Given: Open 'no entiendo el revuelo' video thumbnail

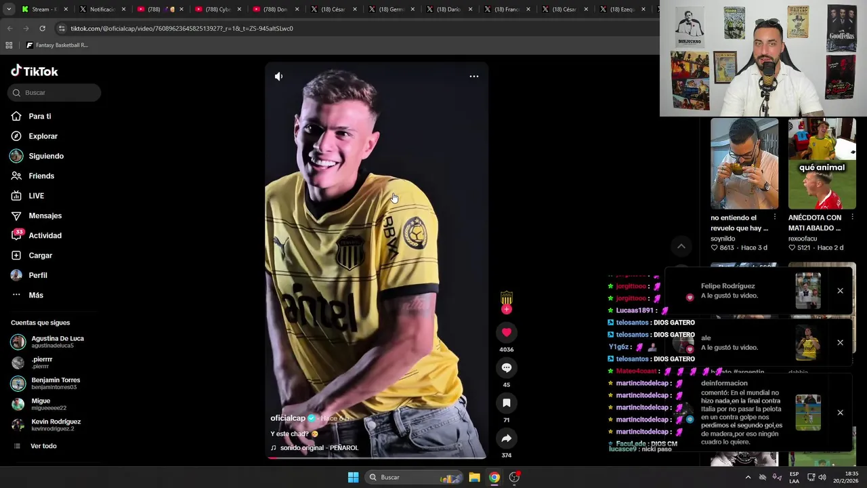Looking at the screenshot, I should pyautogui.click(x=744, y=163).
